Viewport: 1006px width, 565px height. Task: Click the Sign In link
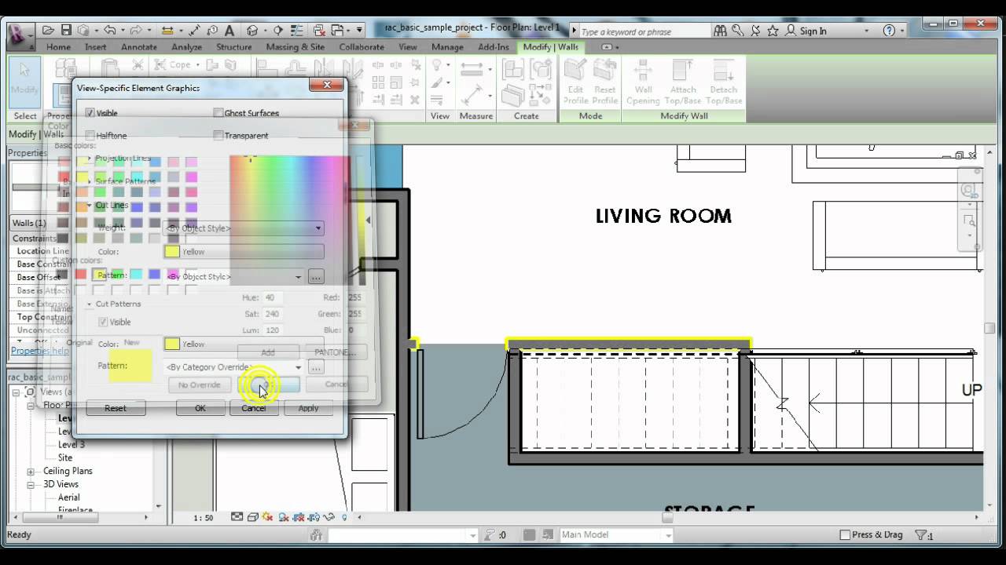point(813,31)
